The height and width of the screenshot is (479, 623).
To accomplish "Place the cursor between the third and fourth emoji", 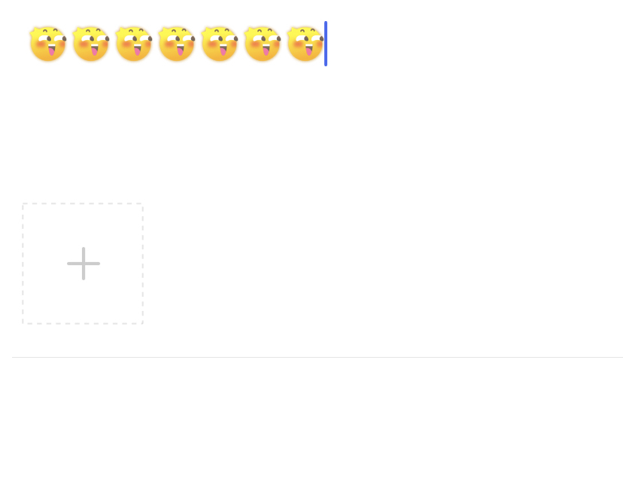I will pyautogui.click(x=155, y=44).
